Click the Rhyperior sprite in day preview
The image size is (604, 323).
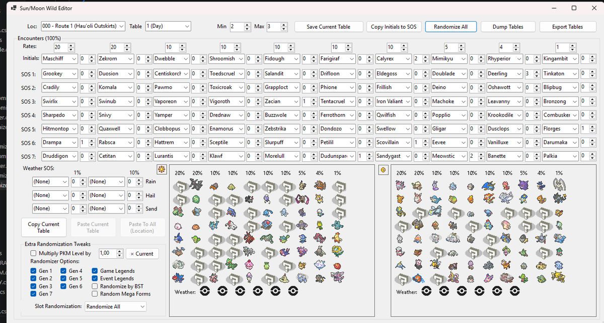click(x=321, y=186)
